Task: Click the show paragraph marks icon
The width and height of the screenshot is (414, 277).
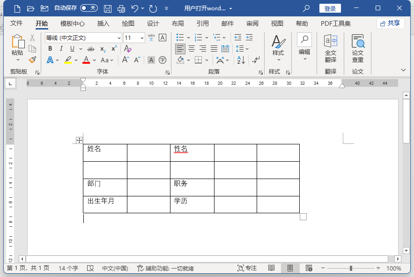Action: (256, 60)
